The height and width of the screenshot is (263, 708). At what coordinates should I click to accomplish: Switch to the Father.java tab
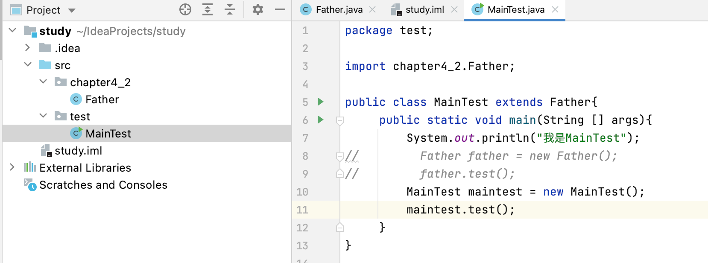[339, 10]
